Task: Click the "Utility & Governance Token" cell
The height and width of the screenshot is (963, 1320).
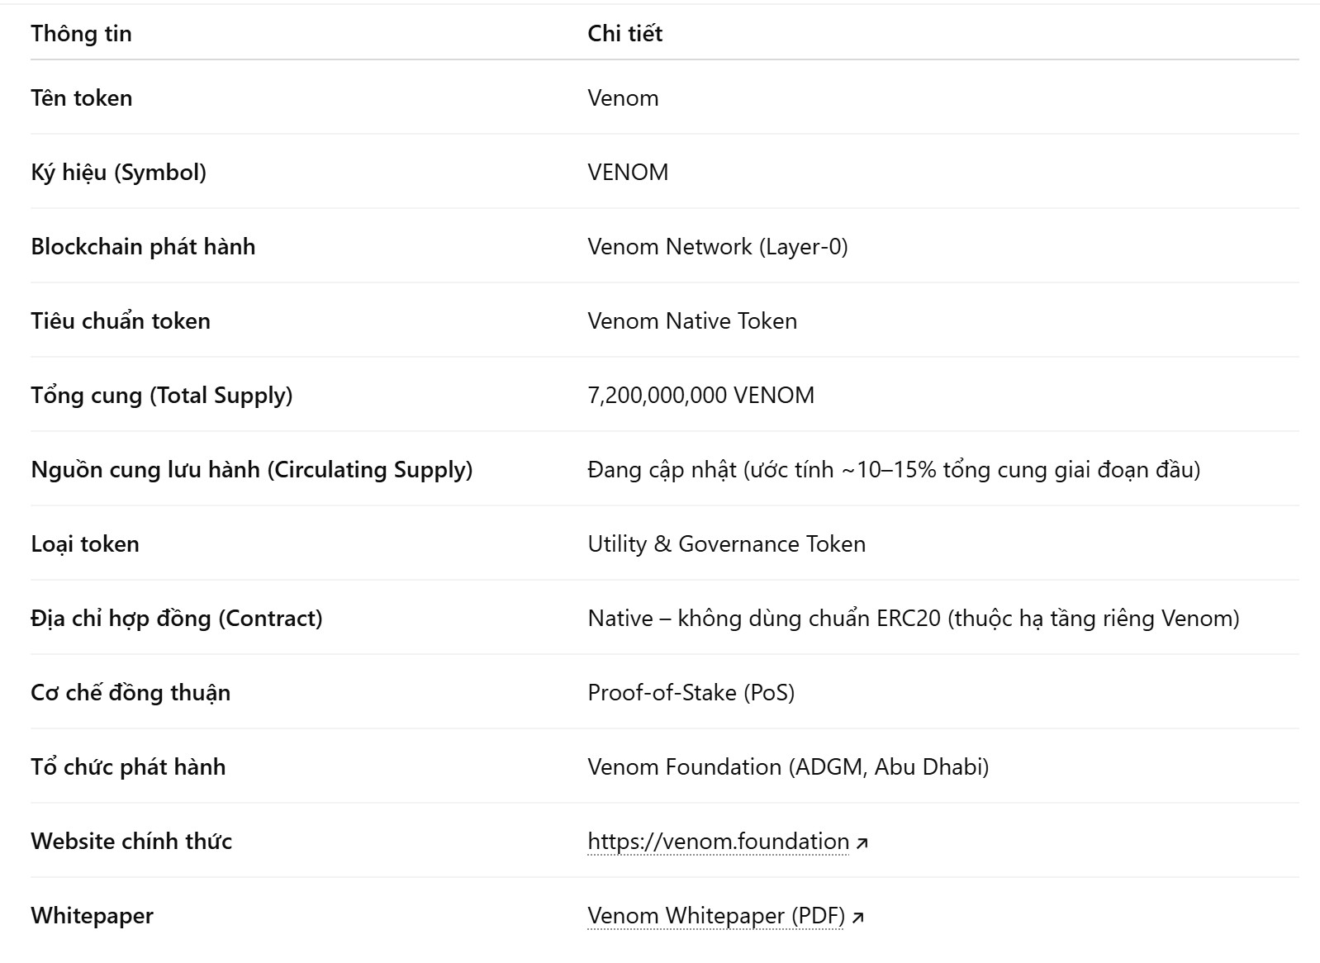Action: coord(726,543)
